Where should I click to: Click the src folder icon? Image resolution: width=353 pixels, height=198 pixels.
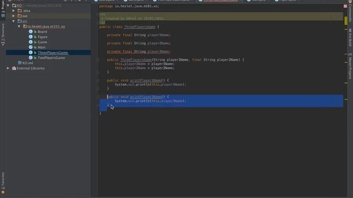(x=20, y=21)
